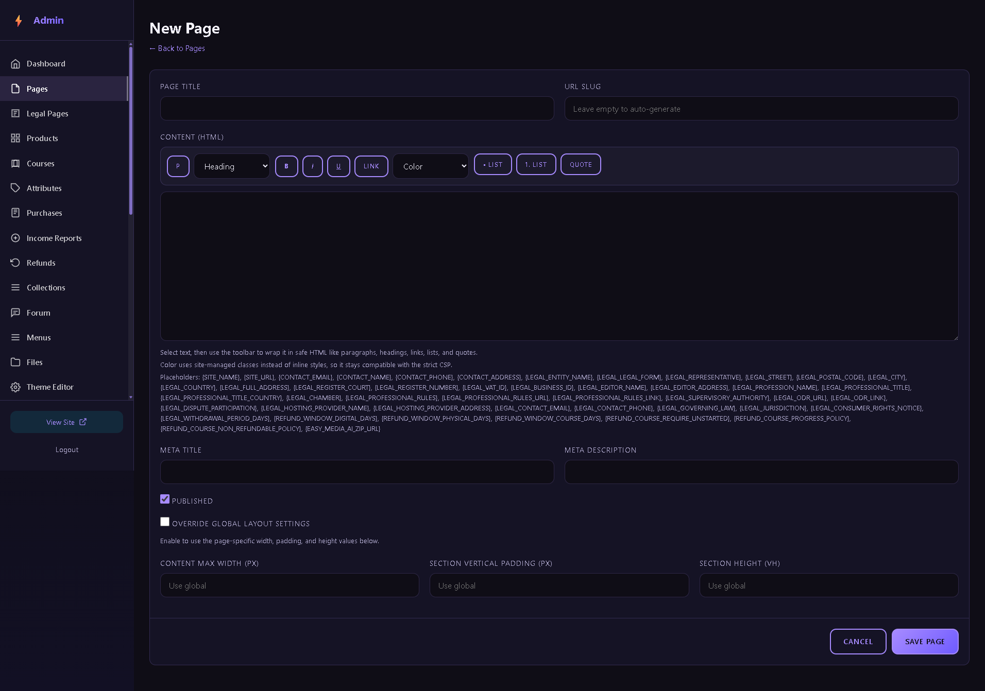Click the Legal Pages icon
The width and height of the screenshot is (985, 691).
pyautogui.click(x=15, y=113)
